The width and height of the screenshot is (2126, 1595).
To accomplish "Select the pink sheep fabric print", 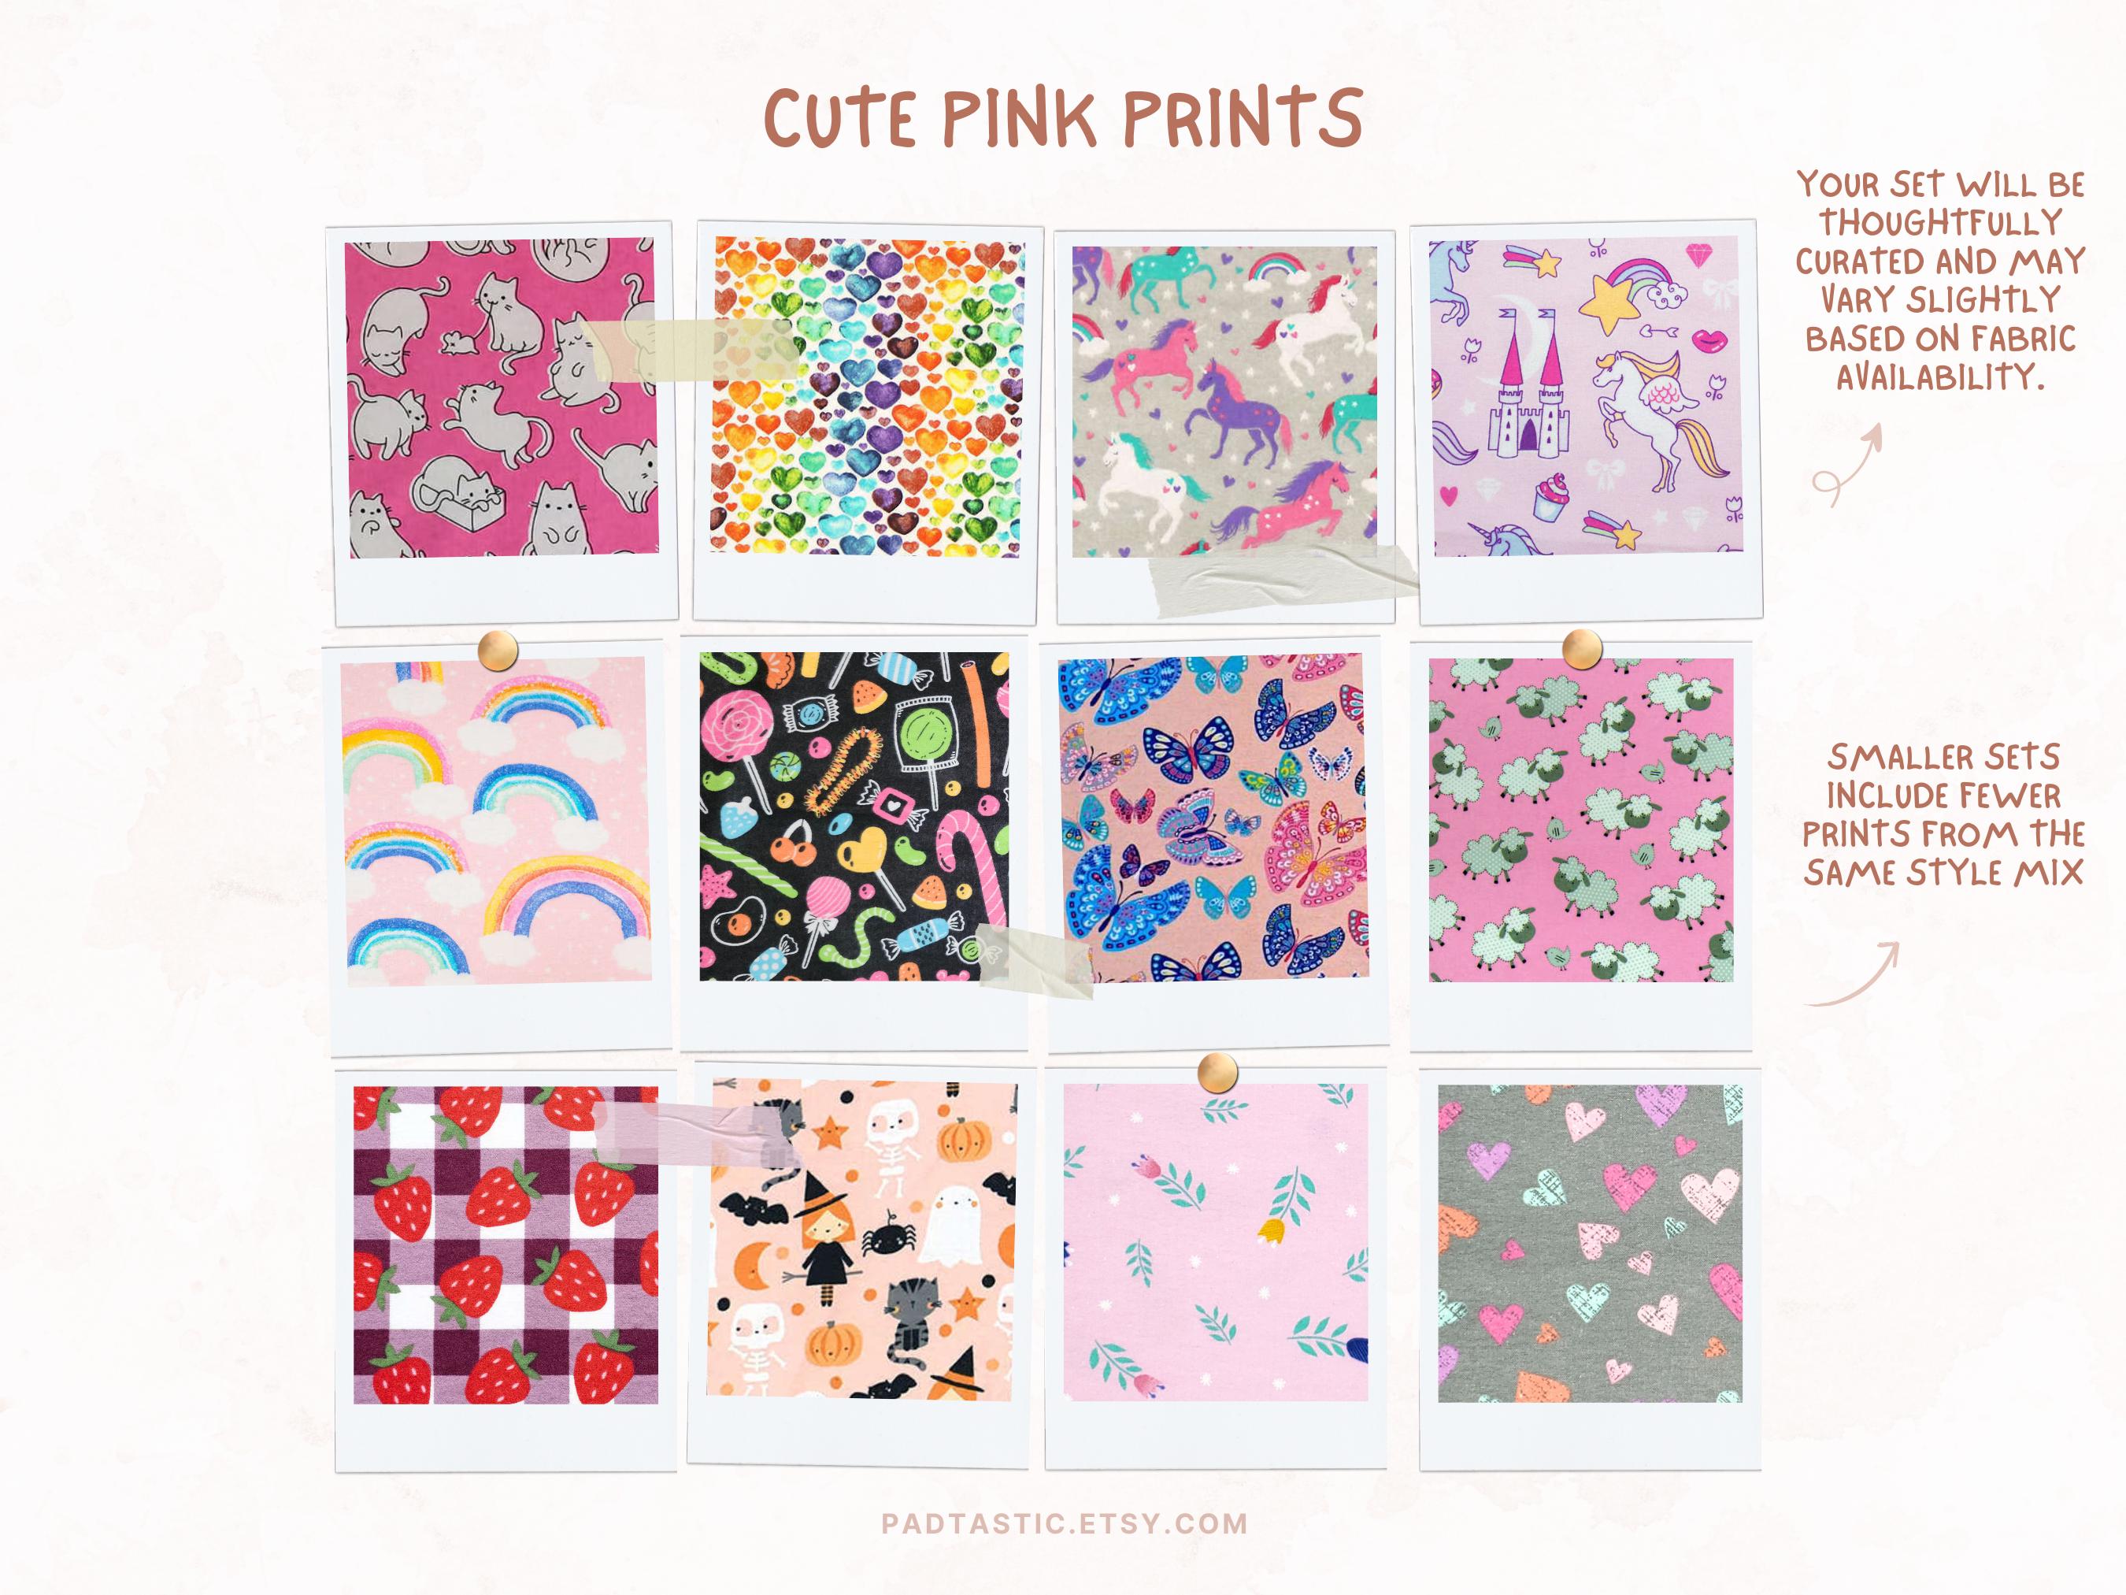I will 1581,819.
